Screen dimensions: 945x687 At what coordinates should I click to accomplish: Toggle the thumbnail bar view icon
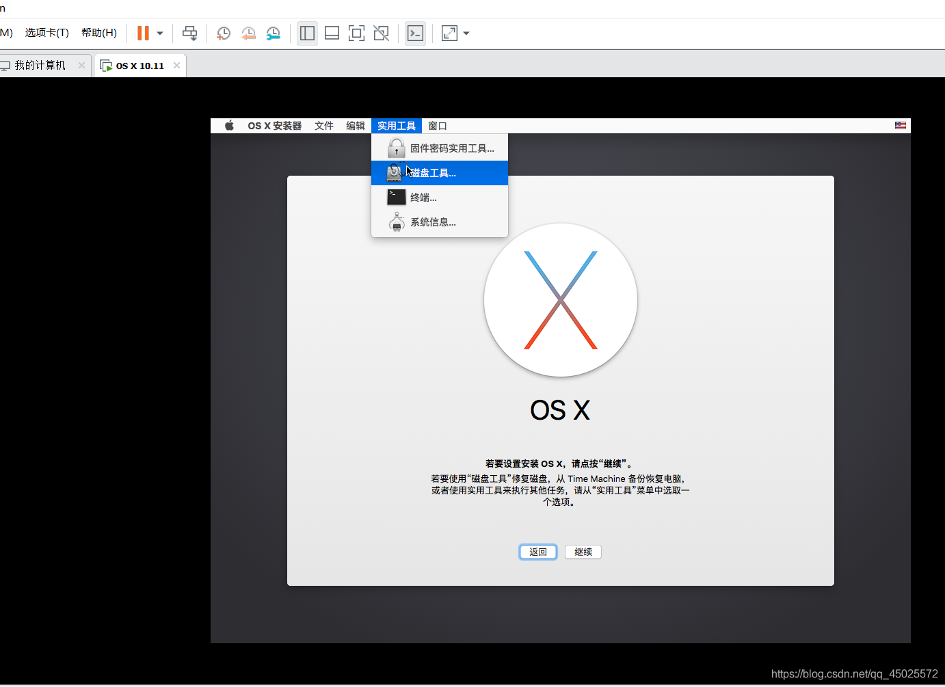click(332, 33)
